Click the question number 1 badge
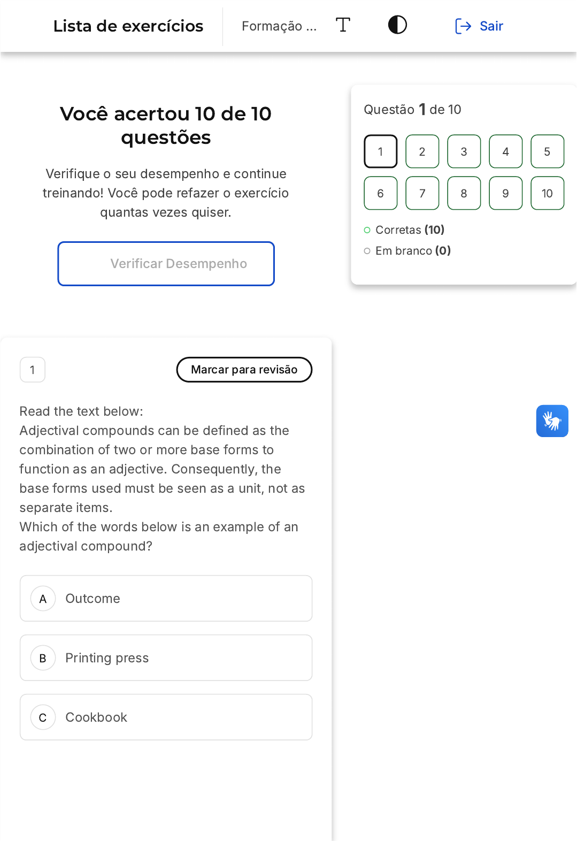 (33, 370)
